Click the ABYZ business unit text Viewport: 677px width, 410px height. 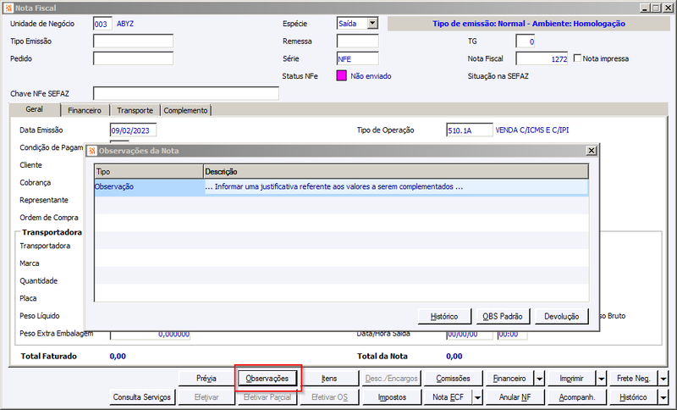[x=125, y=24]
